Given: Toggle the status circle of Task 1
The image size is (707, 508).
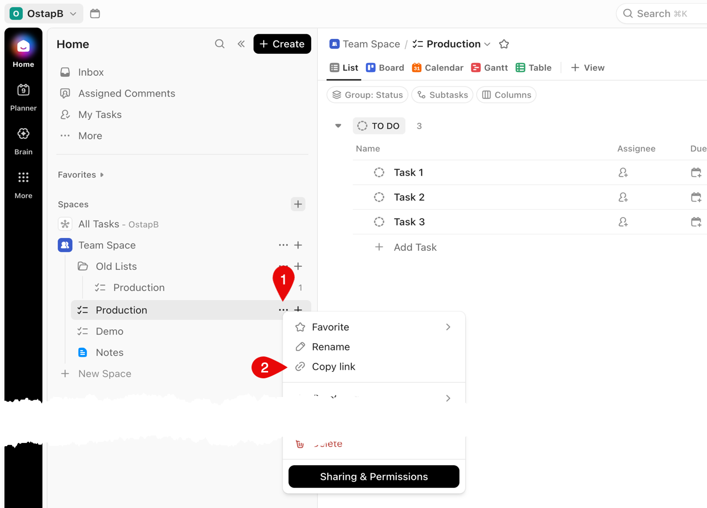Looking at the screenshot, I should point(379,172).
